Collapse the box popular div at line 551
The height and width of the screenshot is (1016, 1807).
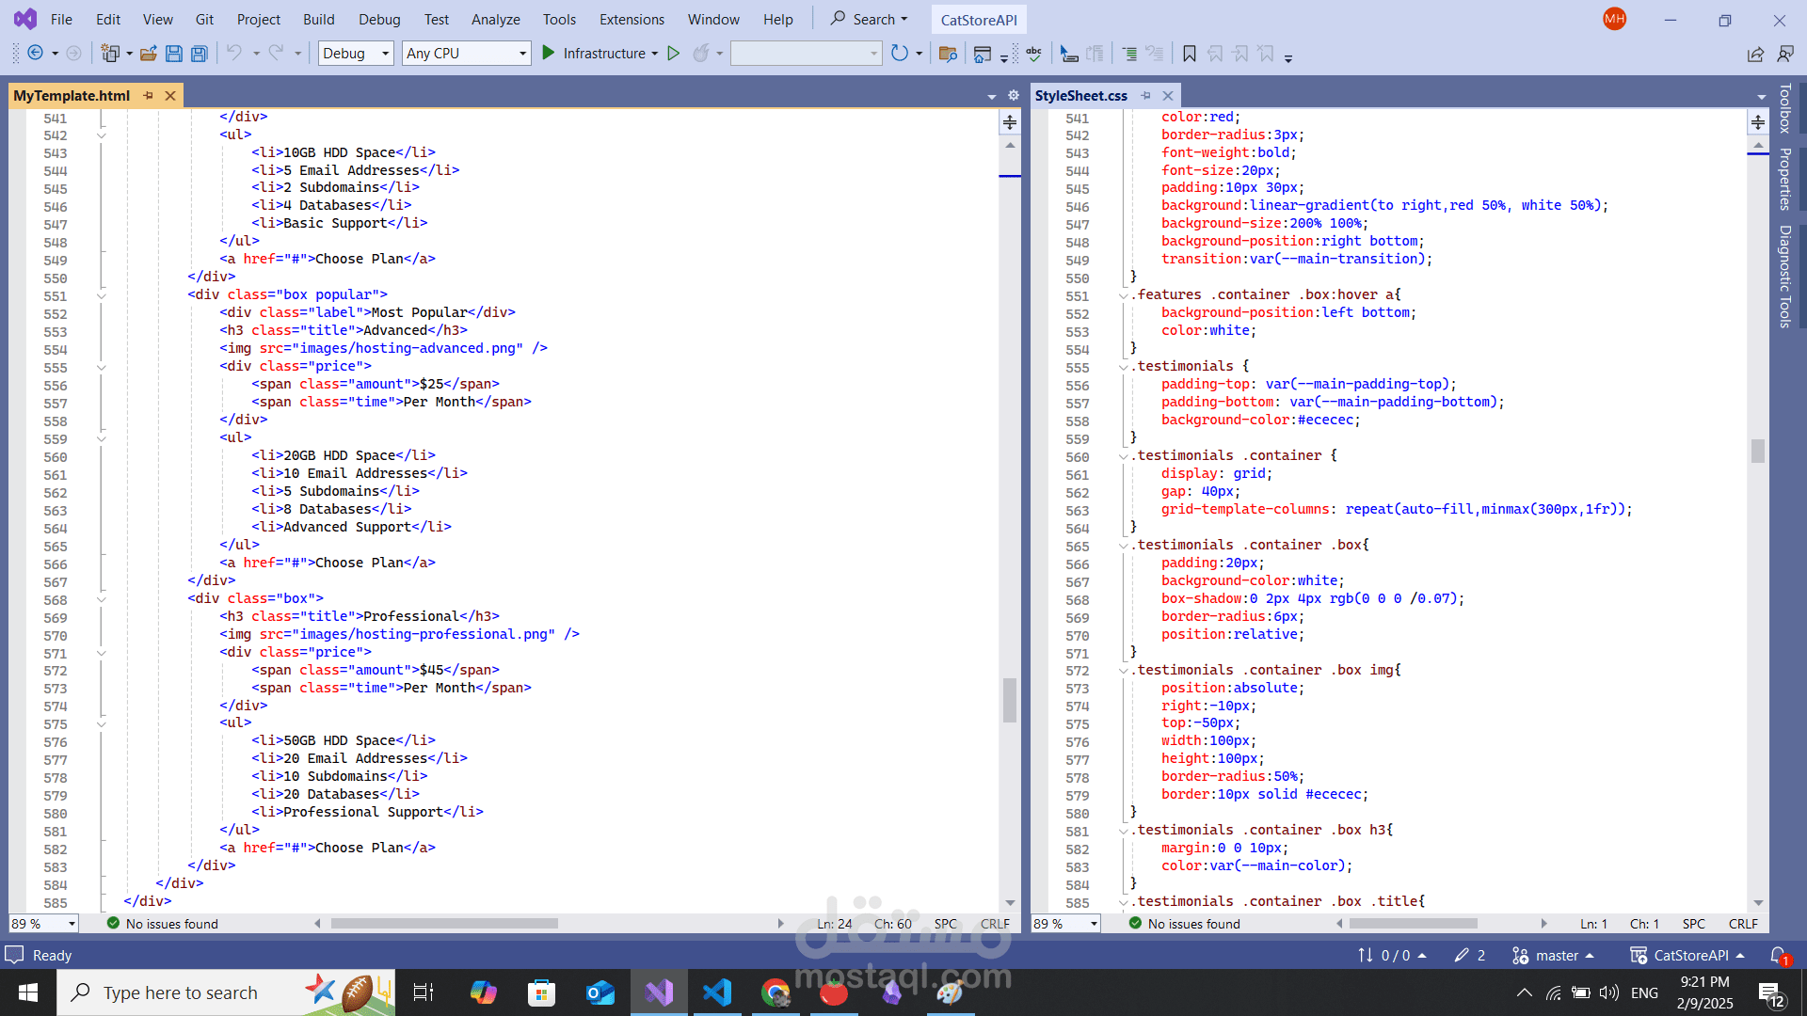pyautogui.click(x=102, y=295)
